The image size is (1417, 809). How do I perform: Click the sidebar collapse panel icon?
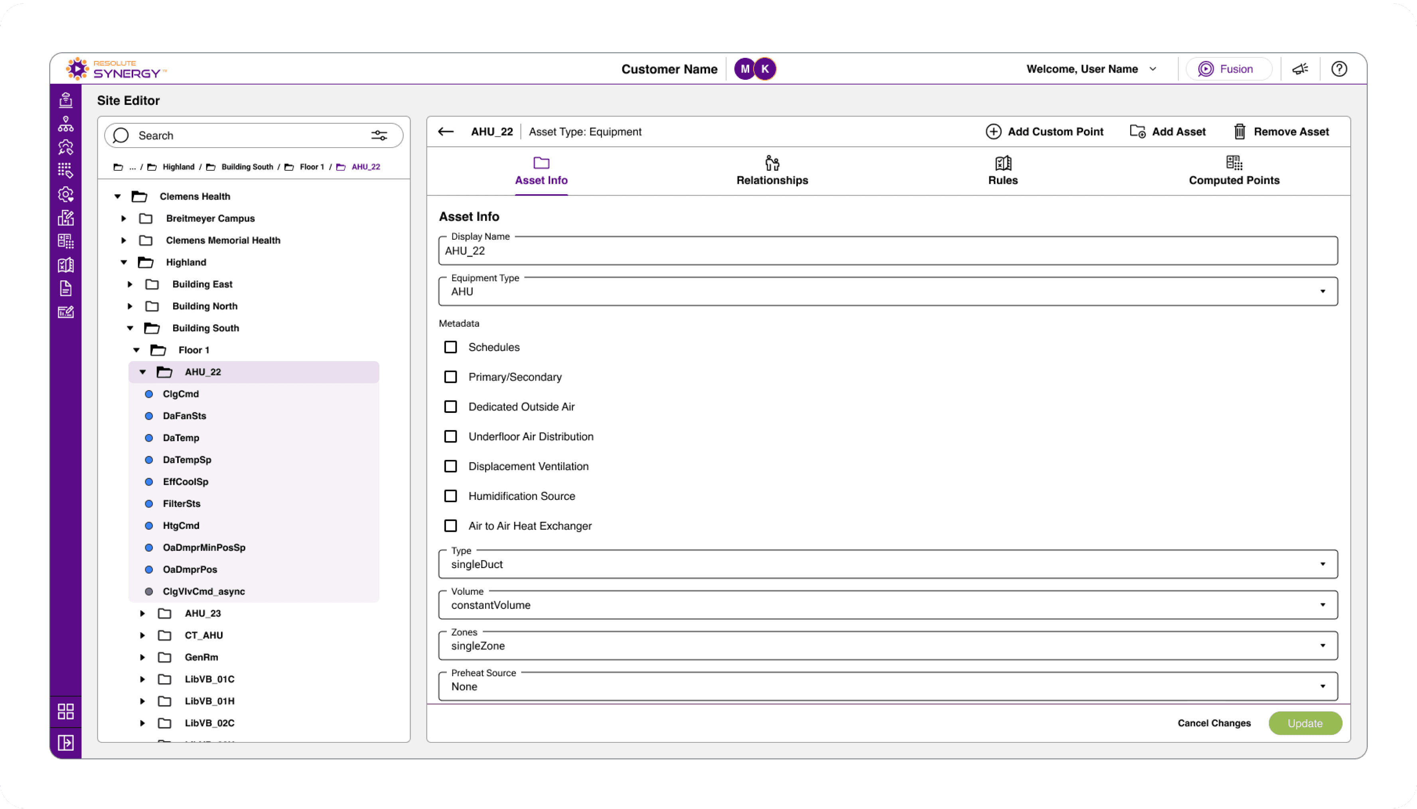click(65, 742)
